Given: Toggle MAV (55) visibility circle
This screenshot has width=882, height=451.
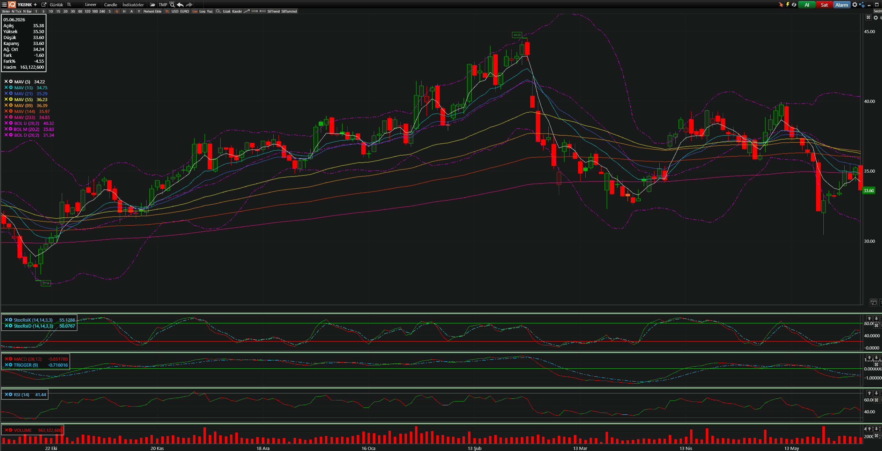Looking at the screenshot, I should click(11, 99).
